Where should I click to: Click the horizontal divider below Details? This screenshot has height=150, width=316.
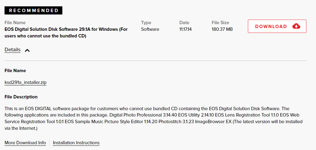[155, 61]
